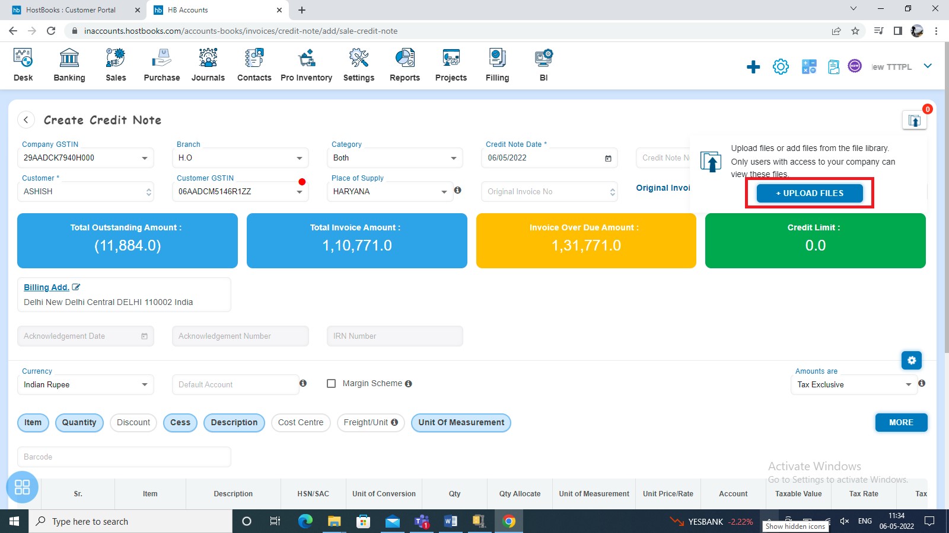The height and width of the screenshot is (533, 949).
Task: Open the Banking module
Action: 69,65
